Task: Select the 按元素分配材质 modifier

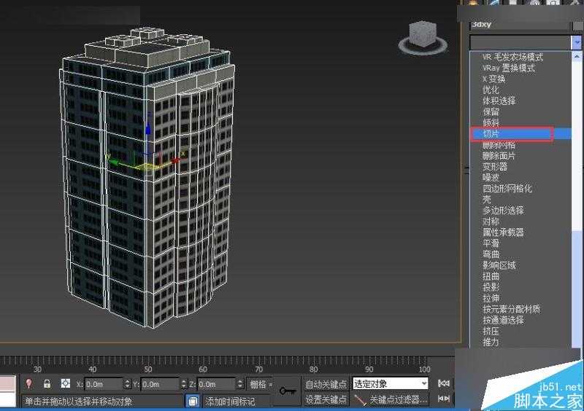Action: pos(511,309)
